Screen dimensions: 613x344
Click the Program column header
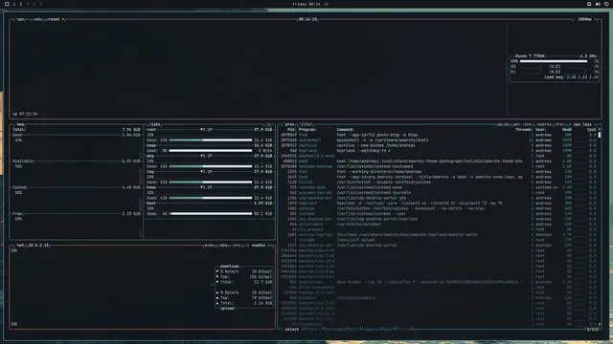click(307, 130)
